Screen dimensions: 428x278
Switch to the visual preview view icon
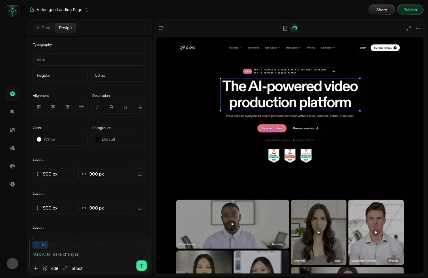[x=294, y=28]
